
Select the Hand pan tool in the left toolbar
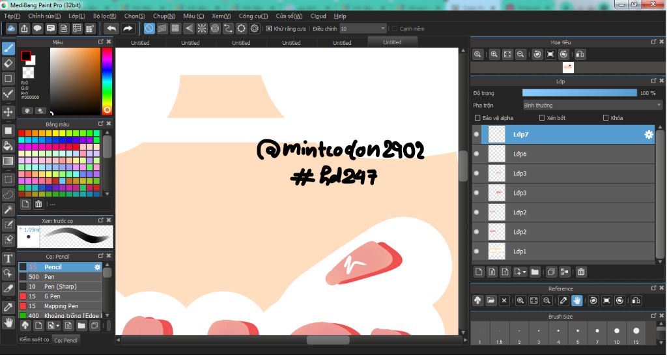[x=8, y=322]
